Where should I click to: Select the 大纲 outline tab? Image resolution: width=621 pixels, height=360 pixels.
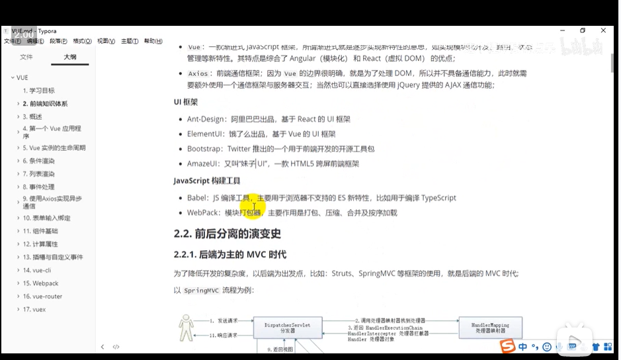pyautogui.click(x=70, y=57)
